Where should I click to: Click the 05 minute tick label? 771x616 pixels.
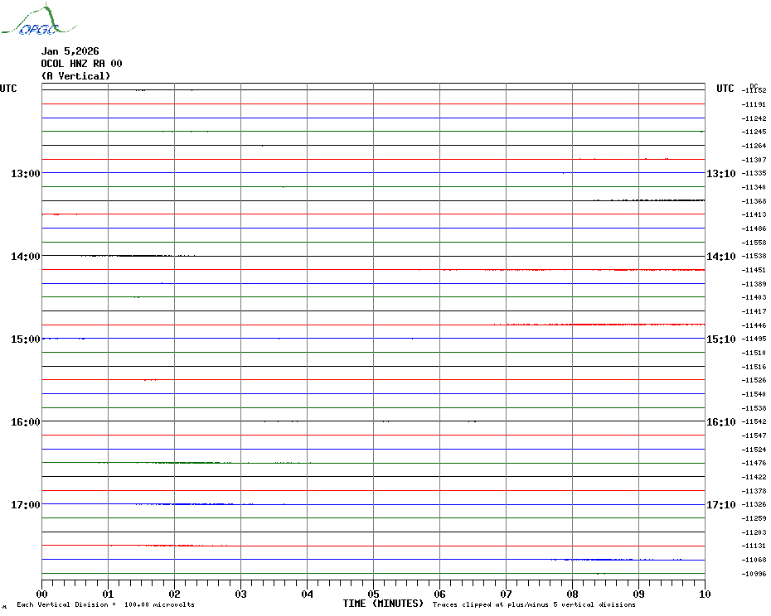[373, 594]
